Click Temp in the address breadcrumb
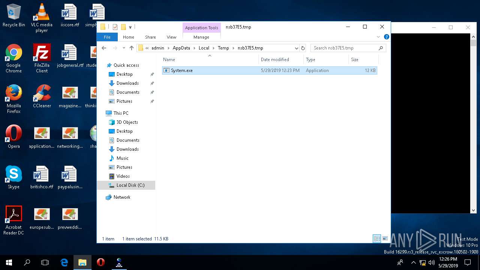This screenshot has height=270, width=480. click(223, 48)
